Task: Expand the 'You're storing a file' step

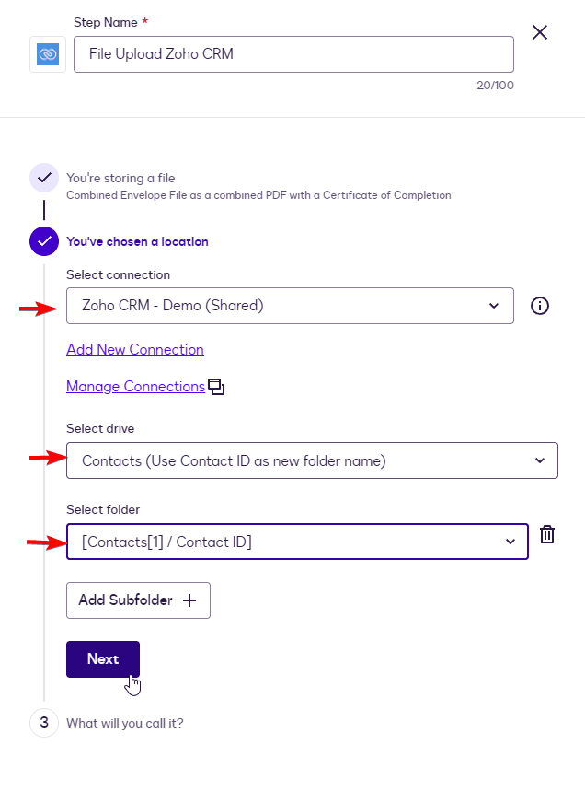Action: point(120,178)
